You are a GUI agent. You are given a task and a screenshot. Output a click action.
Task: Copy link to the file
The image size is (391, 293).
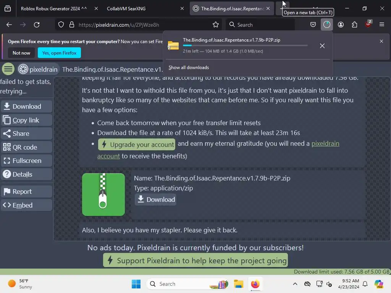pyautogui.click(x=26, y=120)
